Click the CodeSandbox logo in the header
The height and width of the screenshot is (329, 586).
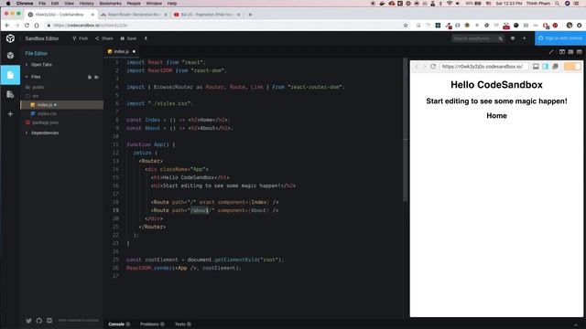(x=10, y=38)
